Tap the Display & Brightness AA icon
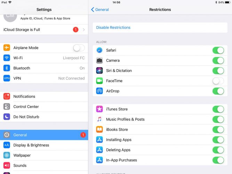232x174 pixels. click(x=7, y=145)
